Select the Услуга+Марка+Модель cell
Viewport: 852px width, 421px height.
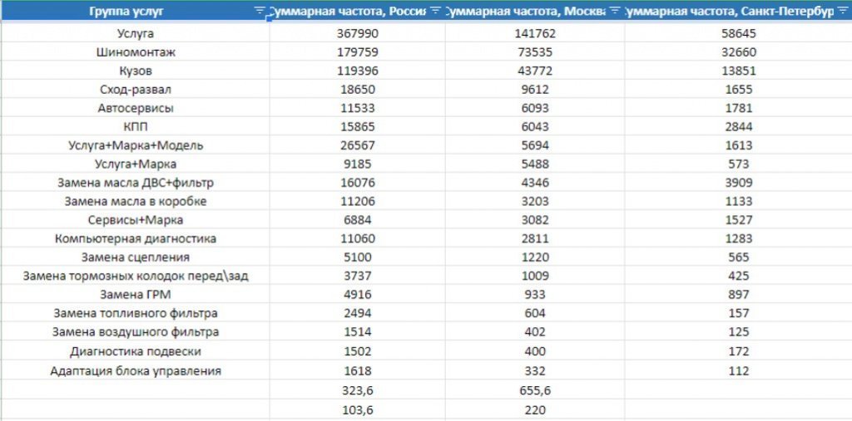point(135,144)
